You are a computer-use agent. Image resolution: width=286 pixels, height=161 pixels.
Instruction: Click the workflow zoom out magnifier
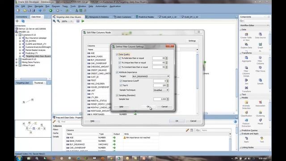pyautogui.click(x=59, y=21)
